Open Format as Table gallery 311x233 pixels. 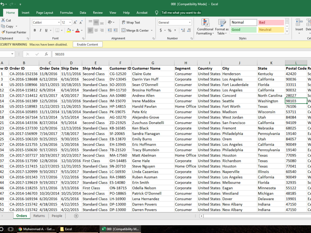222,27
